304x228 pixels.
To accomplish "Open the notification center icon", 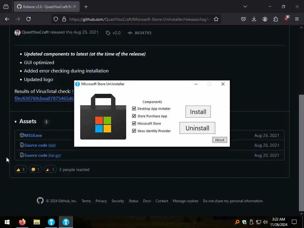I will [x=294, y=222].
